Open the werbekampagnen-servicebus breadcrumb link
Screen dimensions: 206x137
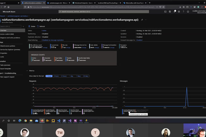pyautogui.click(x=17, y=16)
